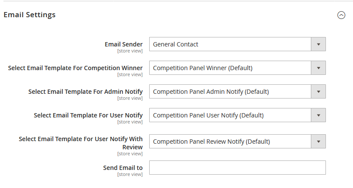The width and height of the screenshot is (353, 188).
Task: Click arrow button on Competition Panel Review Notify dropdown
Action: (318, 142)
